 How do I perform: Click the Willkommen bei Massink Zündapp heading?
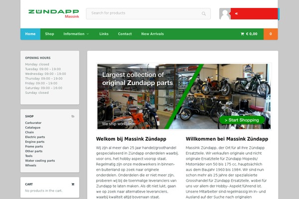227,139
